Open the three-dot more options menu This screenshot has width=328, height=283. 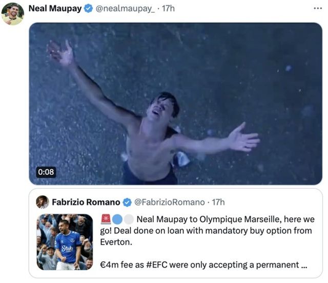coord(318,9)
